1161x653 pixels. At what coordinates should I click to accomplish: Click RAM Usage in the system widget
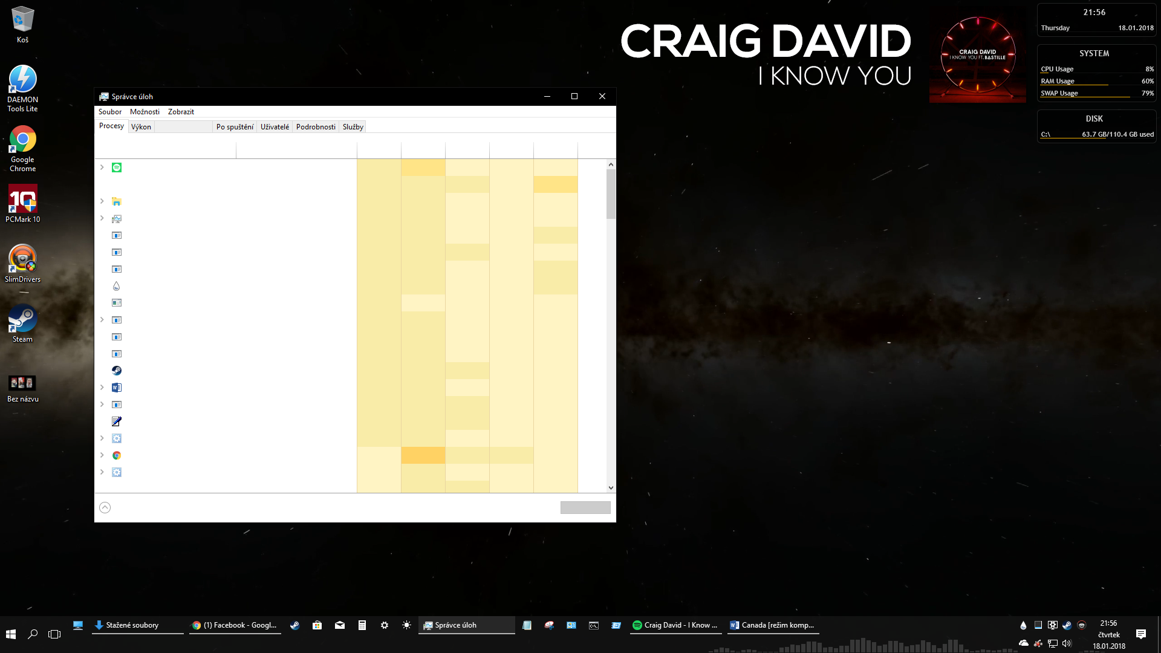(x=1058, y=81)
